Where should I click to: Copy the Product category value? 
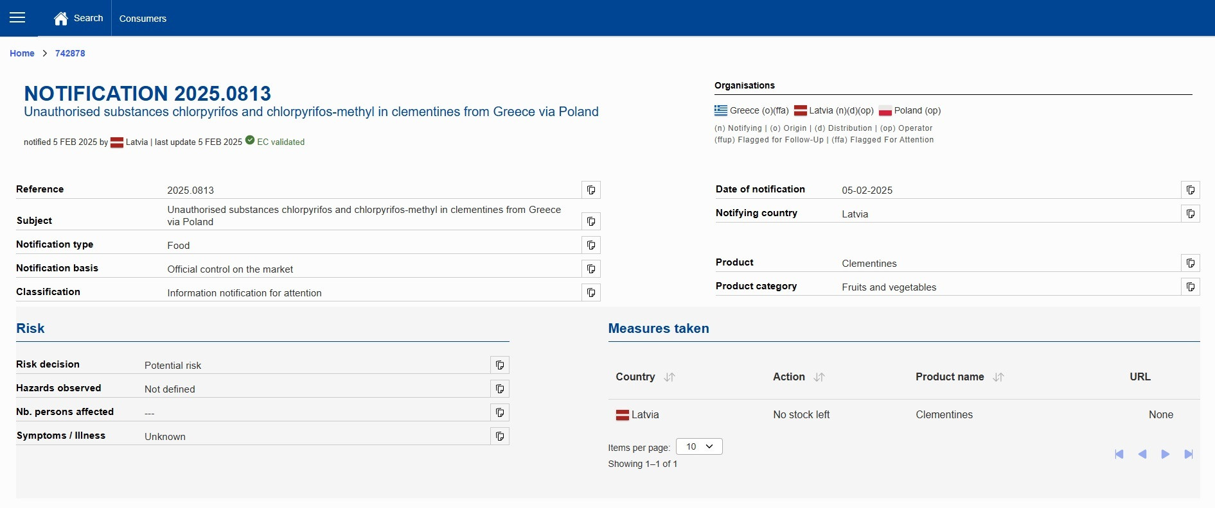[x=1191, y=287]
